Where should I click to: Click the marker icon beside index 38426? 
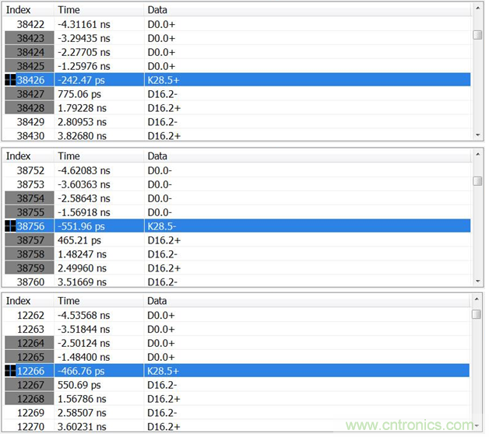click(x=10, y=79)
